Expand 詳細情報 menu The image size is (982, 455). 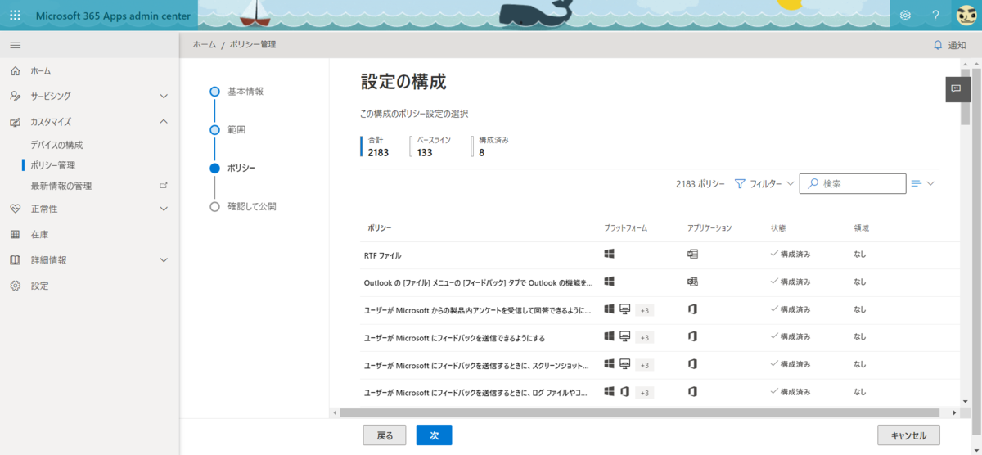(90, 260)
